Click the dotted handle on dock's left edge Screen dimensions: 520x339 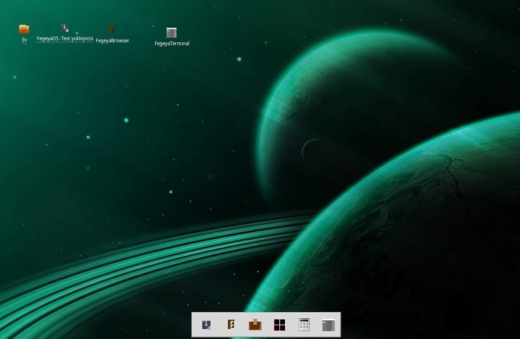(x=194, y=325)
